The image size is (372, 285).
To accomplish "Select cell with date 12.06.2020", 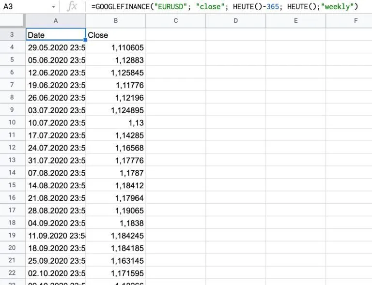I will tap(56, 72).
